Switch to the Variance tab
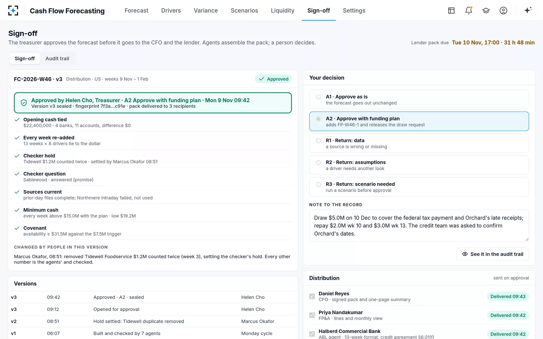The height and width of the screenshot is (339, 543). click(206, 11)
